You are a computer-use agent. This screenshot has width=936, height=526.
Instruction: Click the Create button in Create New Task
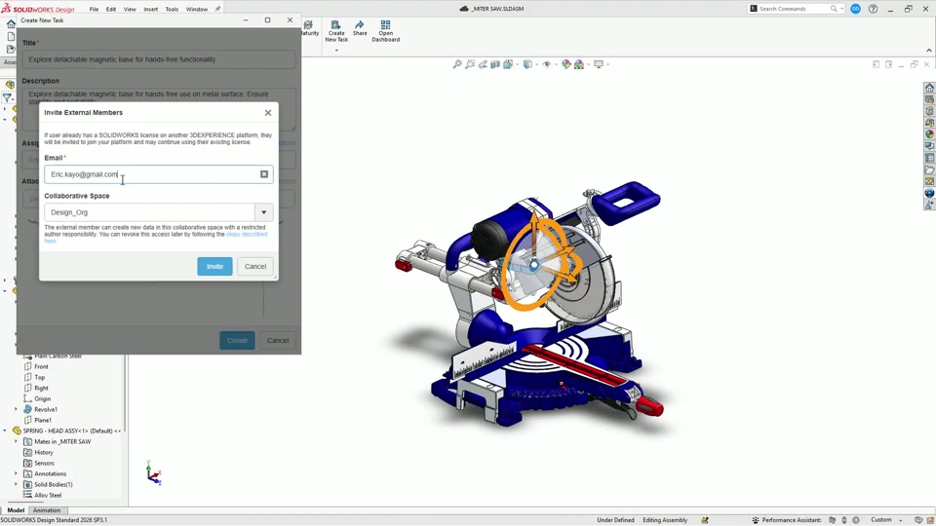point(237,341)
